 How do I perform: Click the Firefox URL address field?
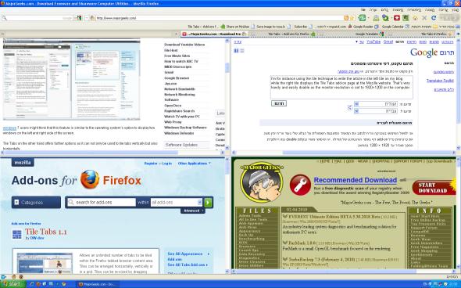click(216, 18)
